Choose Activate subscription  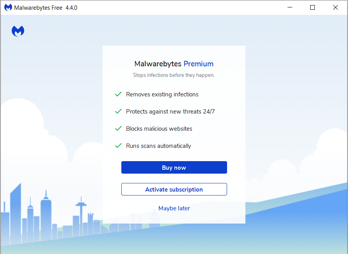tap(174, 189)
